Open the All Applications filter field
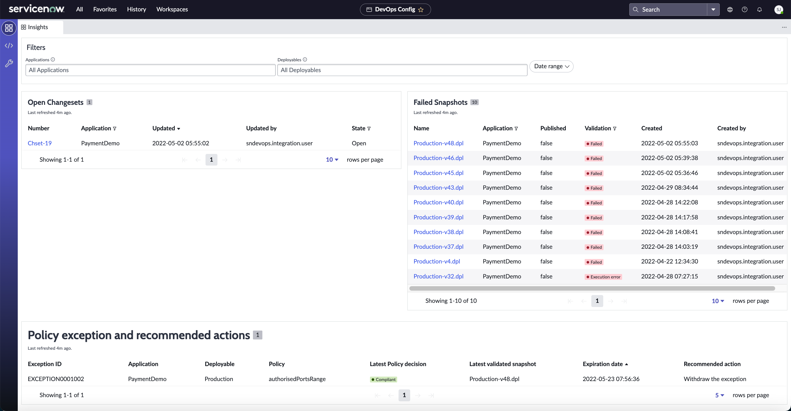This screenshot has height=411, width=791. 150,70
